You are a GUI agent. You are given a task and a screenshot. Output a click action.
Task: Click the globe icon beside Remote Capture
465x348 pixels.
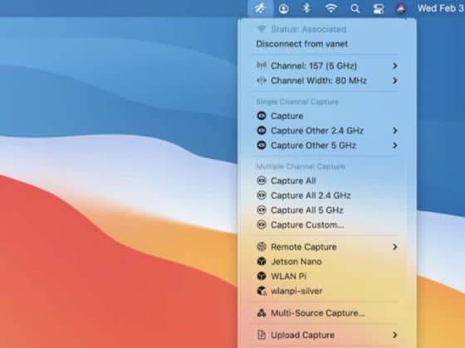click(x=262, y=247)
